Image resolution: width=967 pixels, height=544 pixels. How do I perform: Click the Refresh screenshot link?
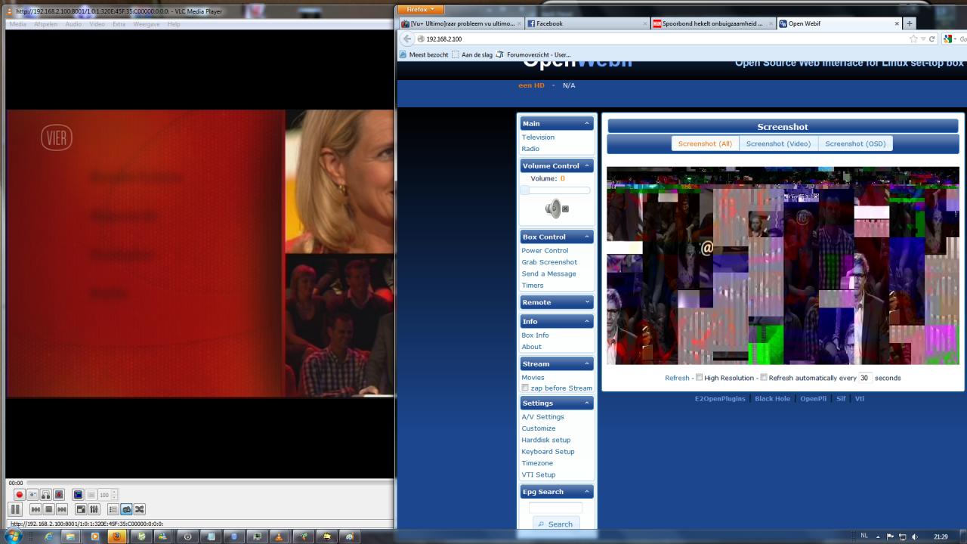677,378
